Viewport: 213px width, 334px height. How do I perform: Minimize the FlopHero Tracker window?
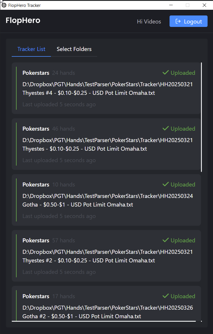[x=171, y=5]
